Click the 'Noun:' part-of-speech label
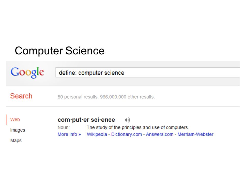The image size is (244, 183). pos(64,127)
